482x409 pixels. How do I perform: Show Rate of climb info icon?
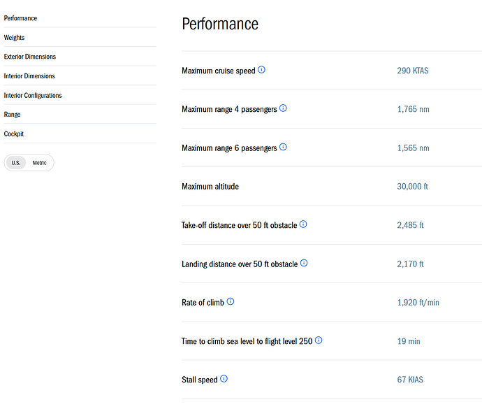231,301
